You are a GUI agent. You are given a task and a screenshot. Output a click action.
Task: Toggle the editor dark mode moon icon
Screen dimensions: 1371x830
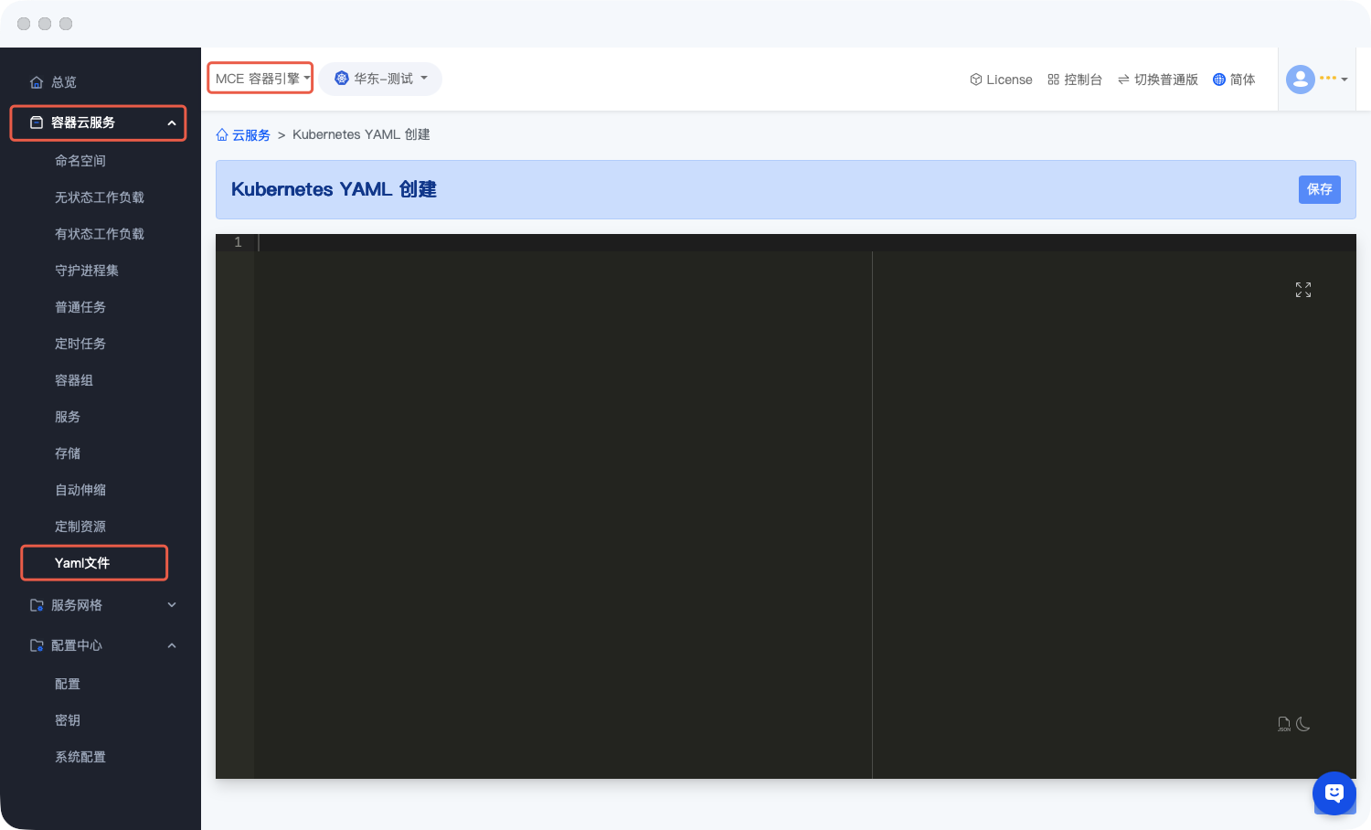pos(1303,724)
